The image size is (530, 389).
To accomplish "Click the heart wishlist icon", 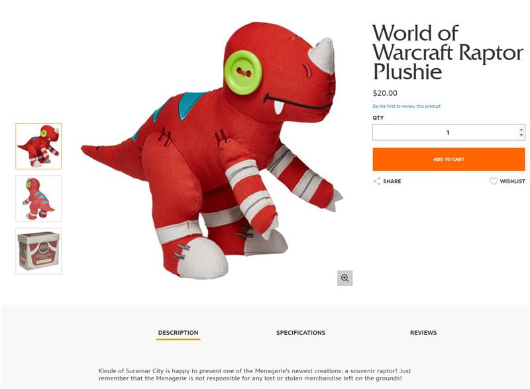I will [x=494, y=181].
